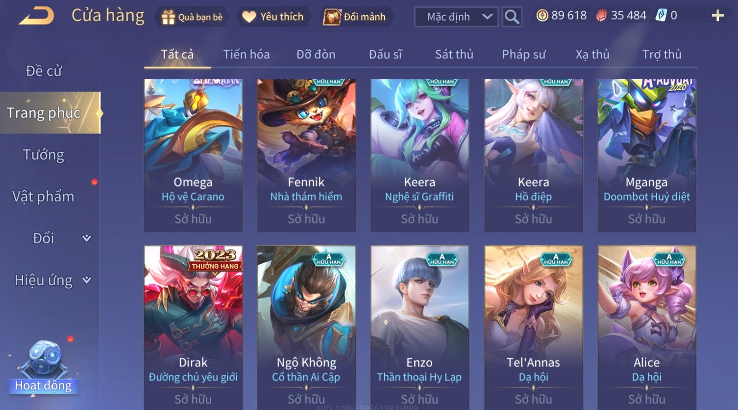Screen dimensions: 738x410
Task: Open Fennik Nhà thám hiểm skin card
Action: (306, 155)
